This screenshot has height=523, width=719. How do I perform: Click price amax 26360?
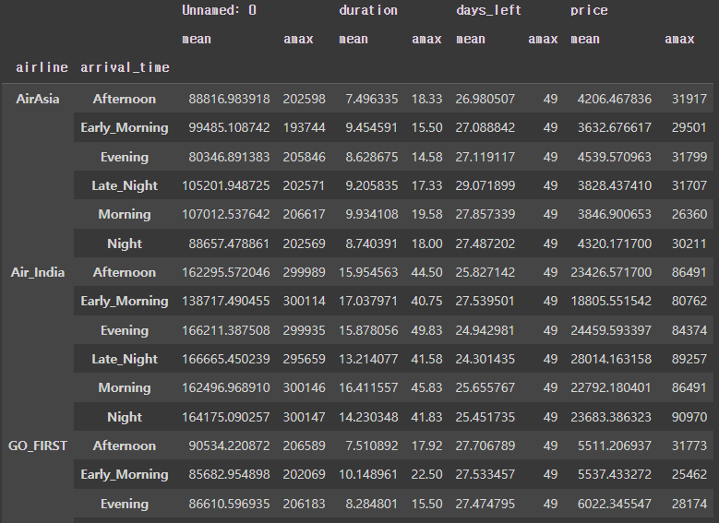tap(689, 215)
